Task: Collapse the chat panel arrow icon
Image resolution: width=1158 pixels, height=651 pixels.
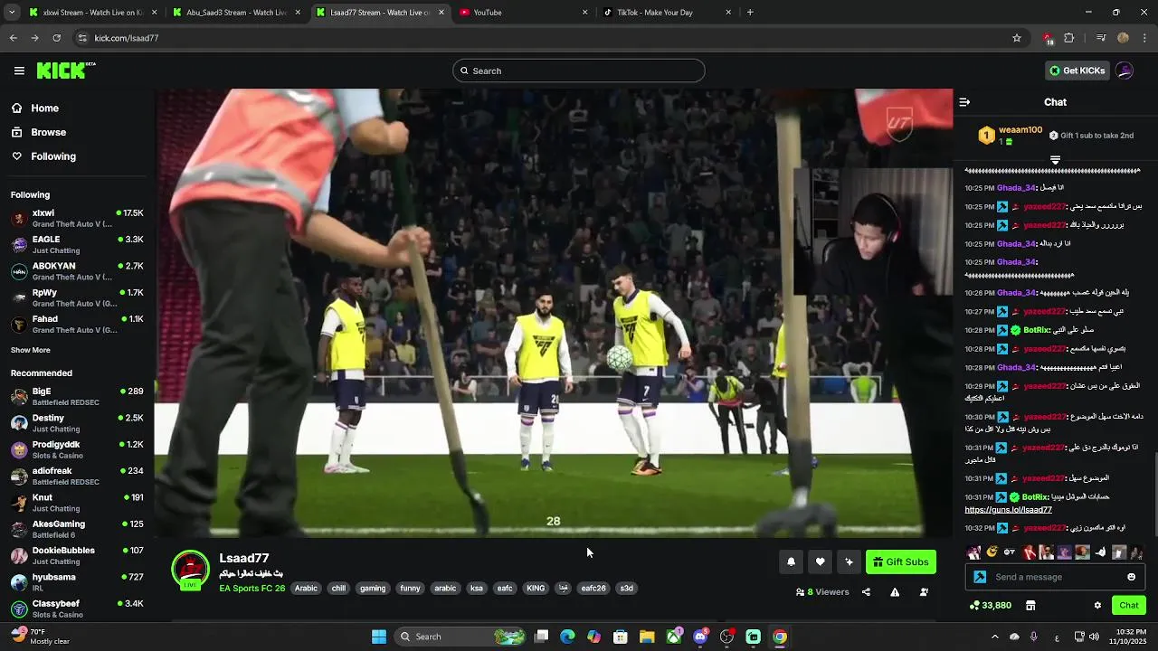Action: tap(964, 102)
